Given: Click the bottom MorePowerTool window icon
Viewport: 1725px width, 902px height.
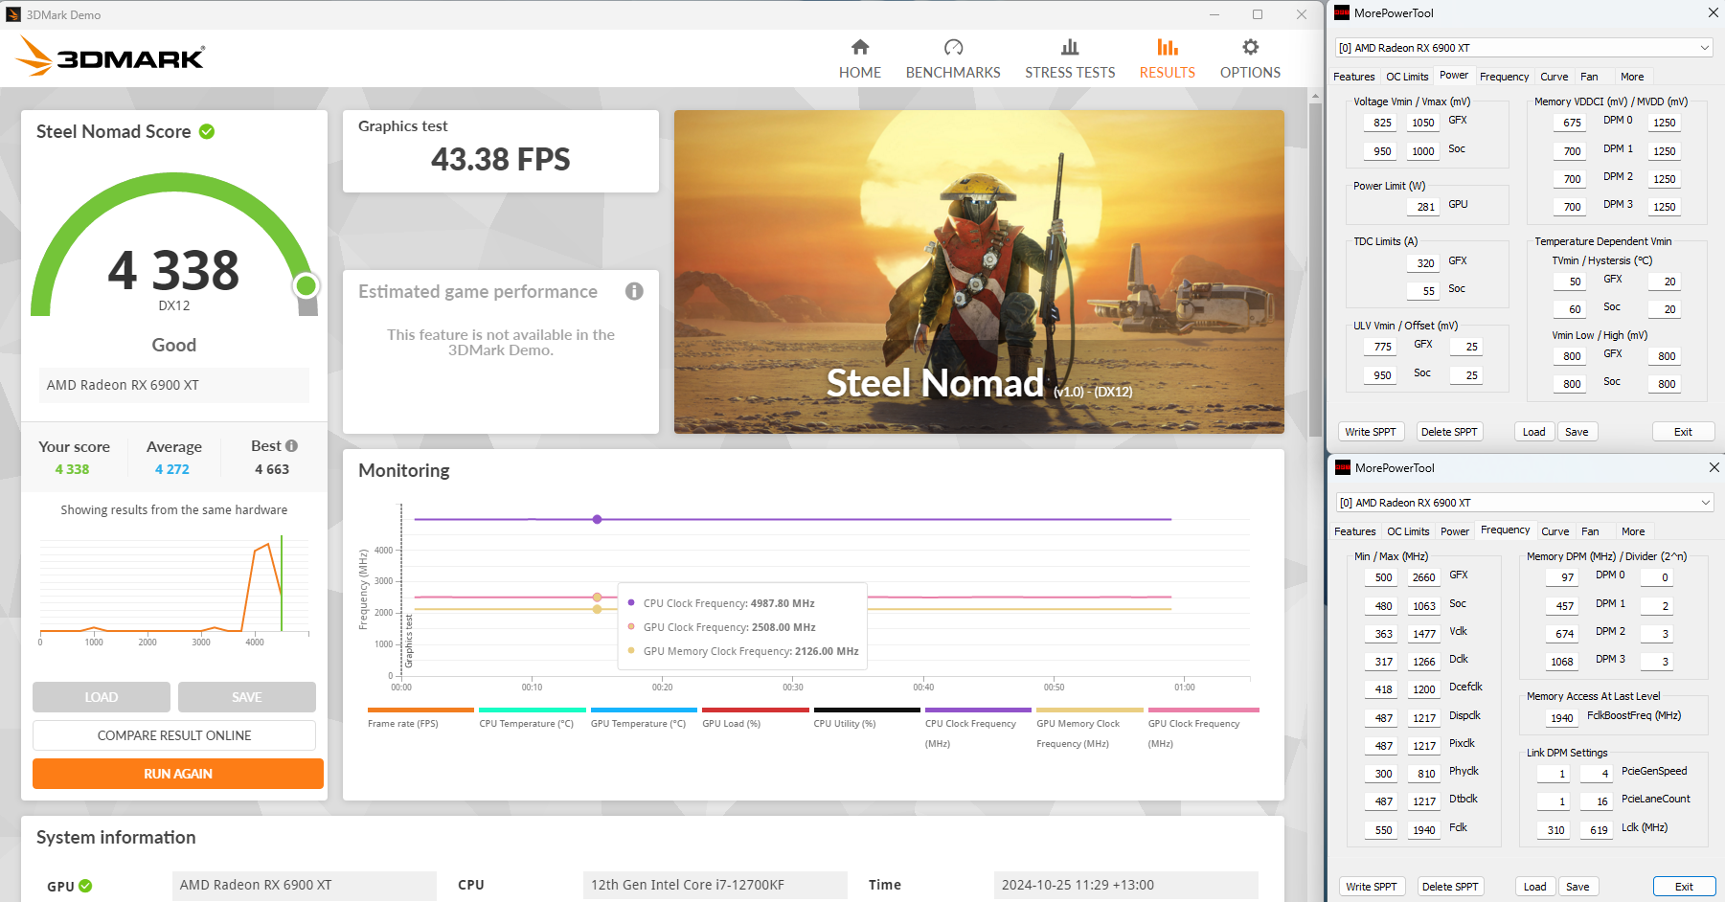Looking at the screenshot, I should pyautogui.click(x=1343, y=468).
